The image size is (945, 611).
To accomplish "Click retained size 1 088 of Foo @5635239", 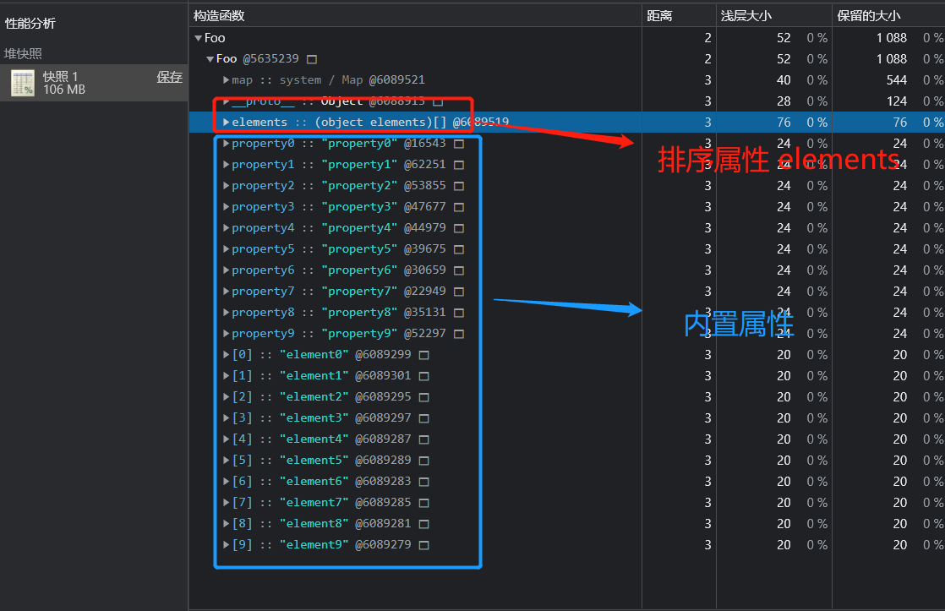I will pyautogui.click(x=892, y=59).
